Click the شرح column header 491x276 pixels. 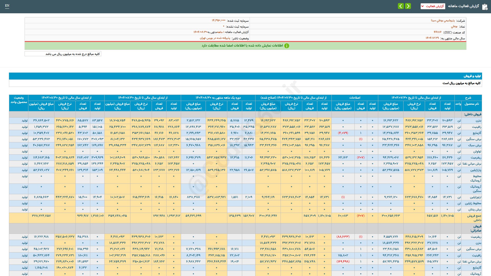click(x=468, y=98)
